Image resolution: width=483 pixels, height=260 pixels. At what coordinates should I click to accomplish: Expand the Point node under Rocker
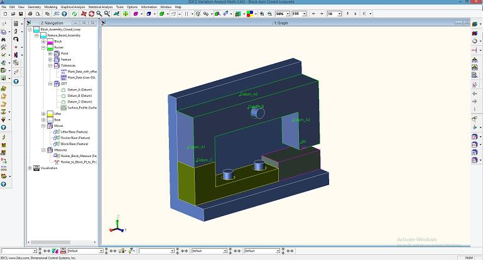tap(50, 53)
